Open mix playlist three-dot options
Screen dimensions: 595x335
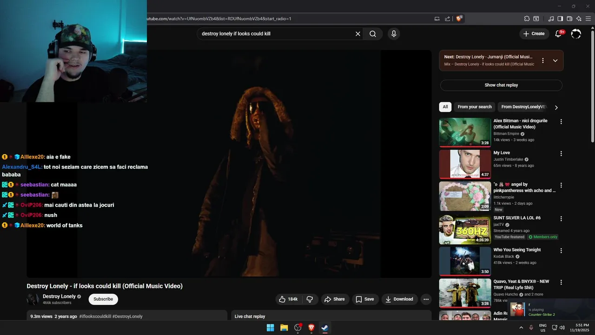[x=542, y=60]
